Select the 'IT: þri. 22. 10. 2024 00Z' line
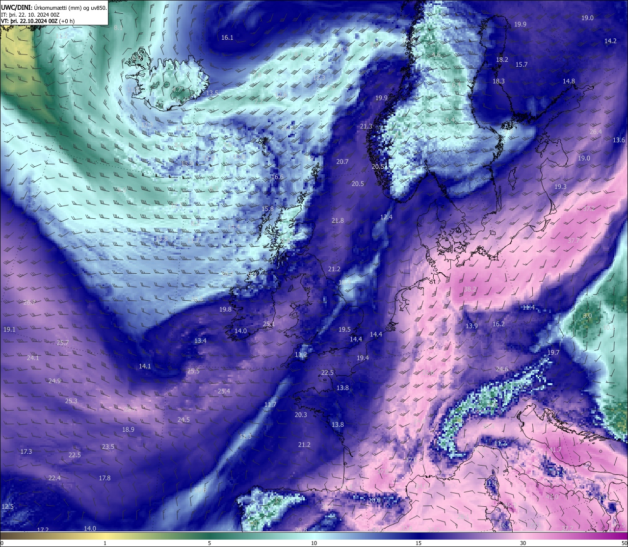Image resolution: width=628 pixels, height=547 pixels. tap(30, 15)
